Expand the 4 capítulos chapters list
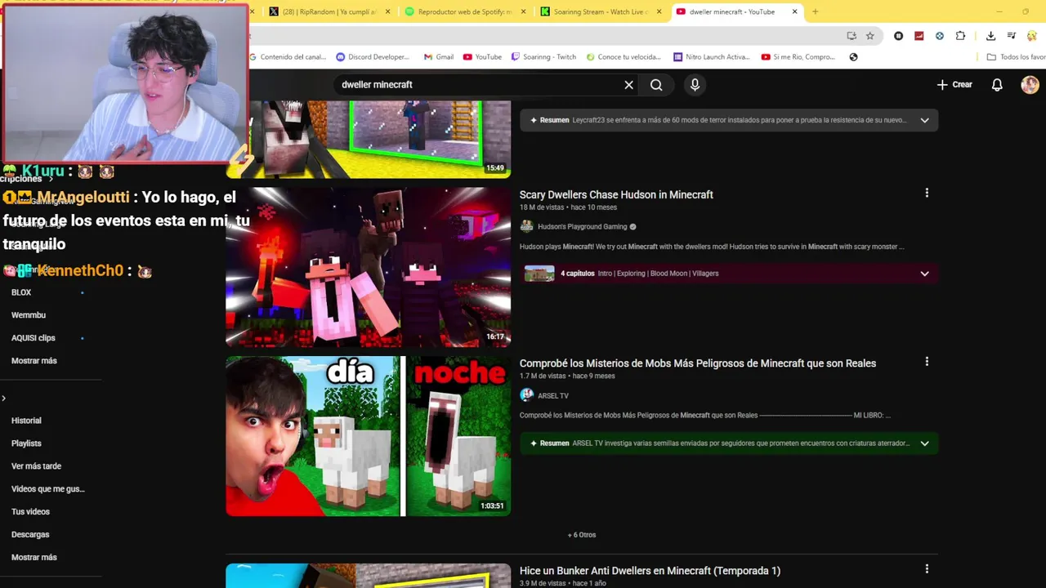Viewport: 1046px width, 588px height. [x=924, y=274]
